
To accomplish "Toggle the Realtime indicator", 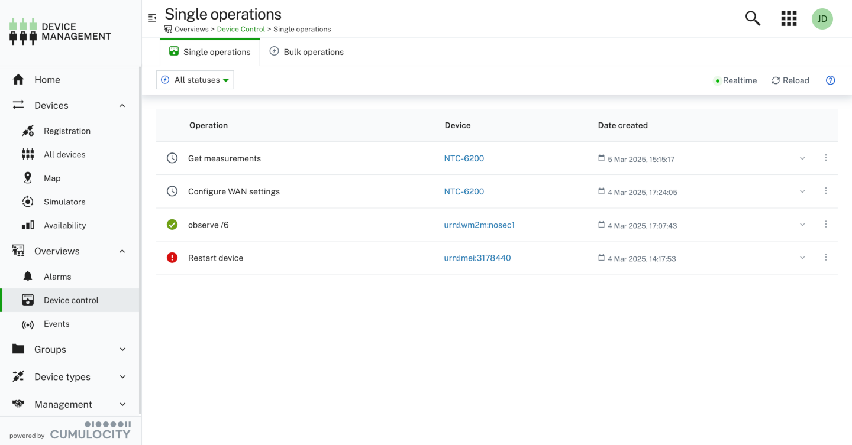I will [x=735, y=80].
